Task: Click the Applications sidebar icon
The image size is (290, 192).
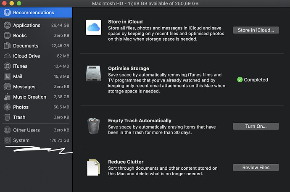Action: pyautogui.click(x=7, y=25)
